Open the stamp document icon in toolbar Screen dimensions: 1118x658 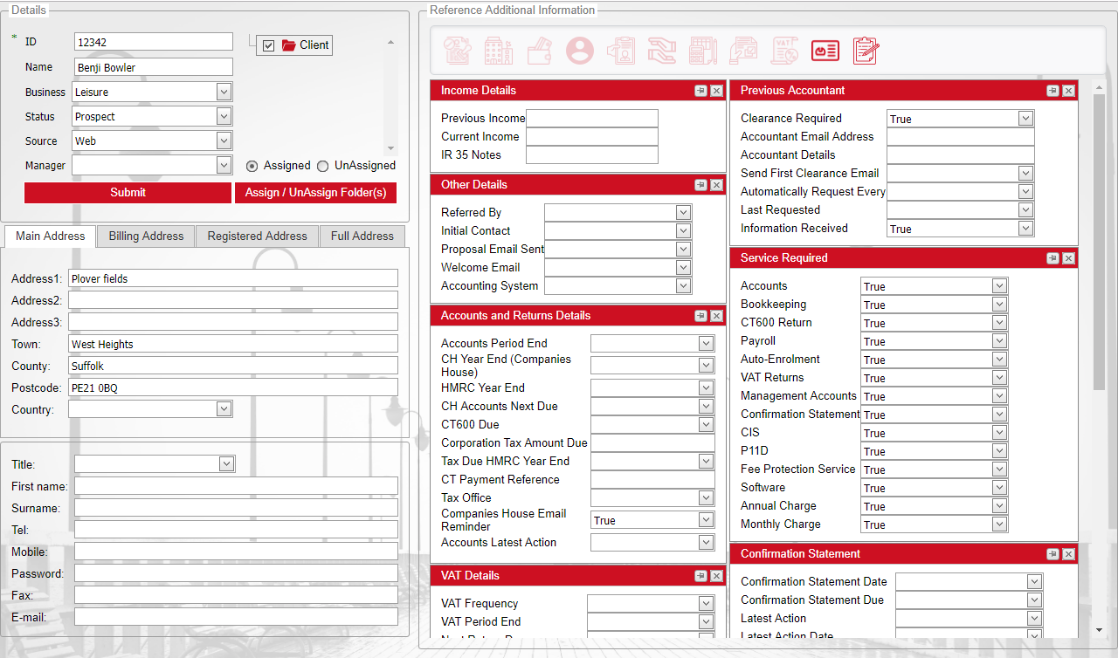pos(458,51)
